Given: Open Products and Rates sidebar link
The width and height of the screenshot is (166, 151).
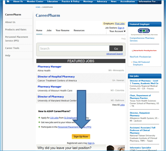Looking at the screenshot, I should [16, 30].
